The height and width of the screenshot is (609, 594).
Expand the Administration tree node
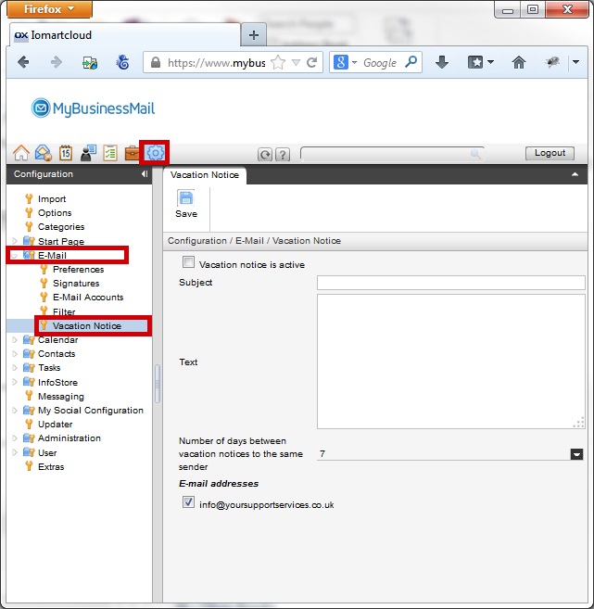[x=15, y=438]
